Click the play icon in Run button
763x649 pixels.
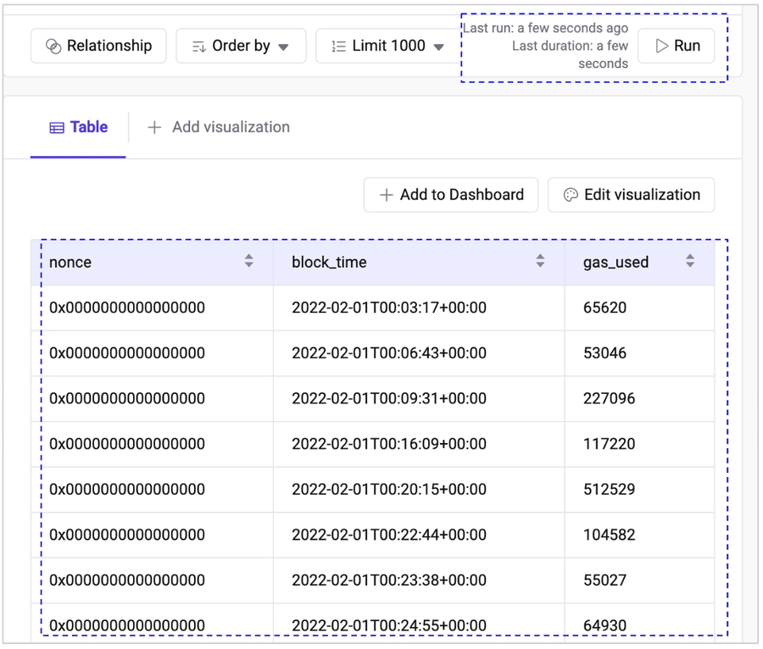[x=662, y=46]
